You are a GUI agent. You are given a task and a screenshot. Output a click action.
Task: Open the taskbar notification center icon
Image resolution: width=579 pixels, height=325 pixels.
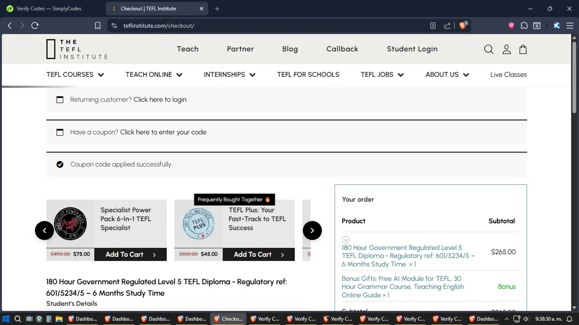tap(569, 319)
